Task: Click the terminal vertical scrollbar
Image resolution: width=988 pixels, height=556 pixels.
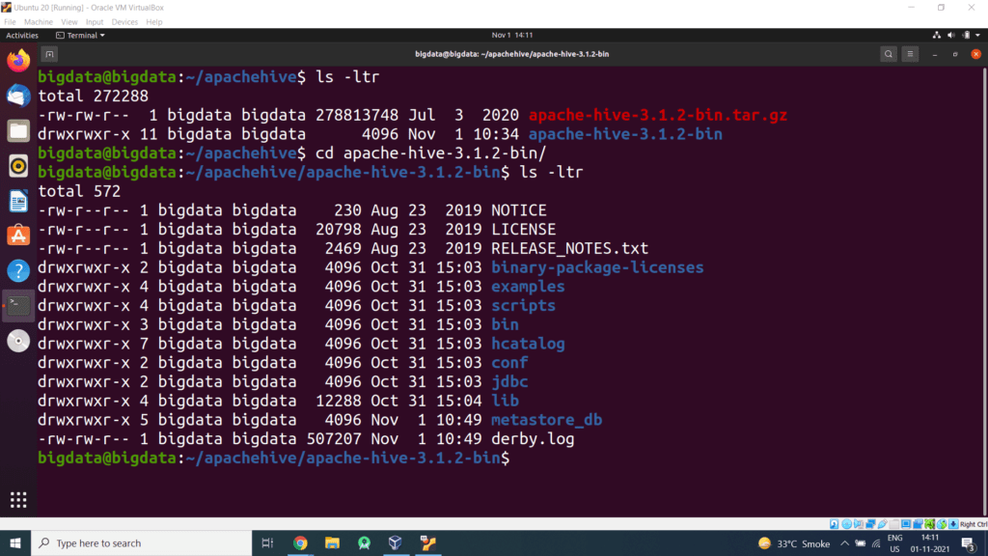Action: point(984,292)
